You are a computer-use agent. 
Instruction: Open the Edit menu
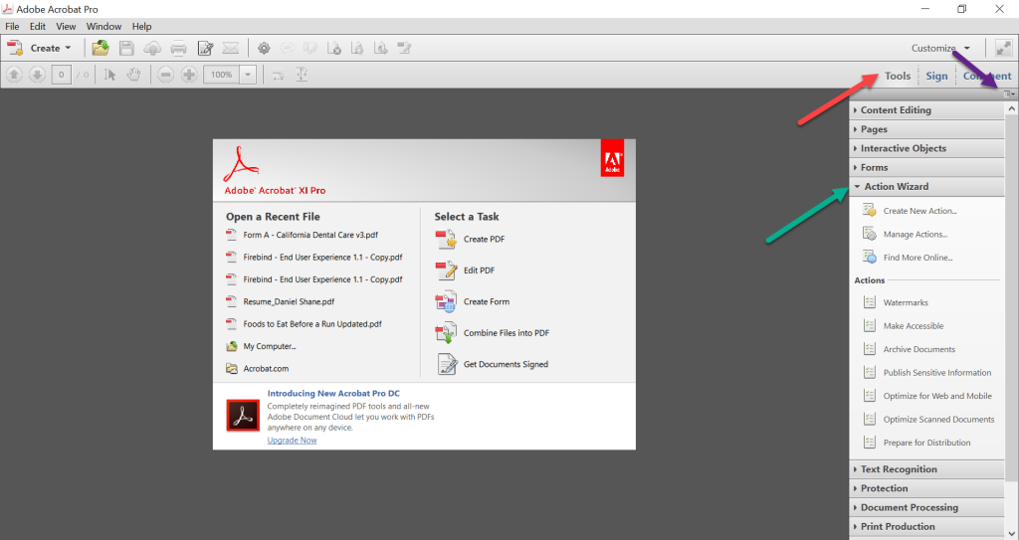coord(38,27)
